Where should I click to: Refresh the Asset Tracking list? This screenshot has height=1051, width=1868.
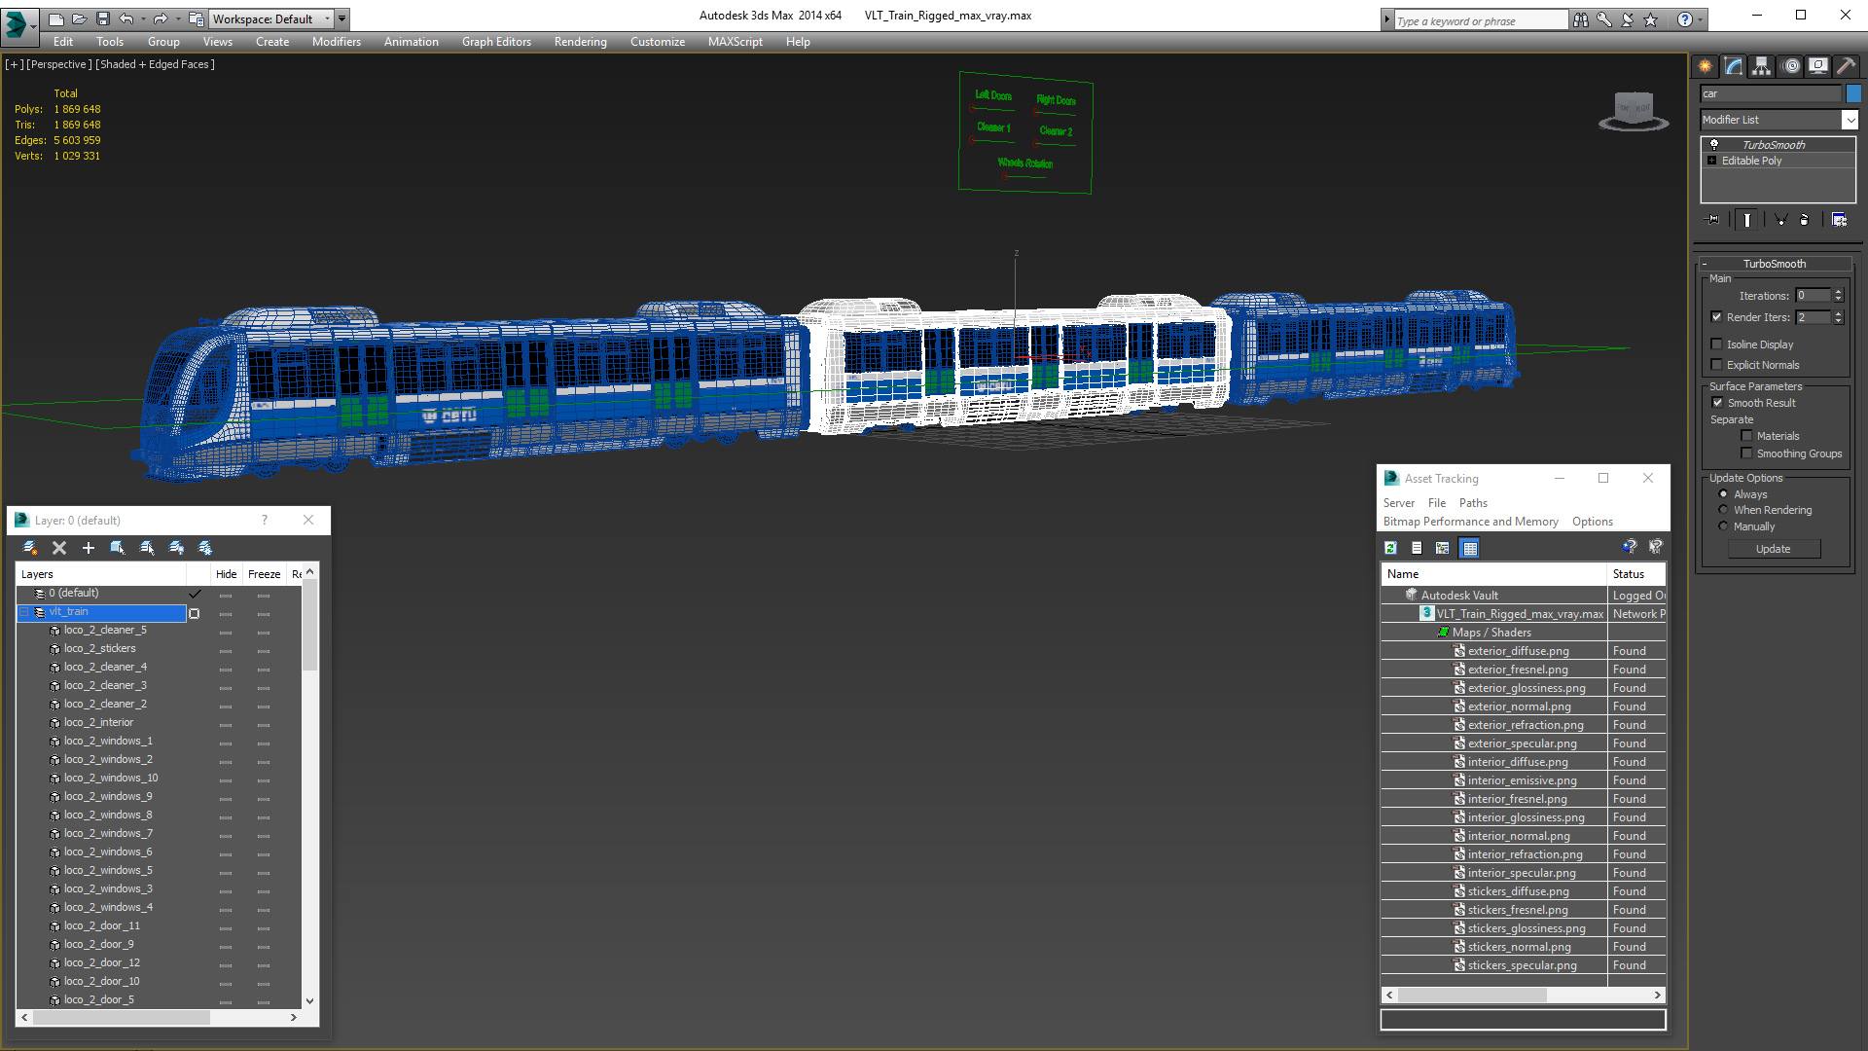(1391, 548)
